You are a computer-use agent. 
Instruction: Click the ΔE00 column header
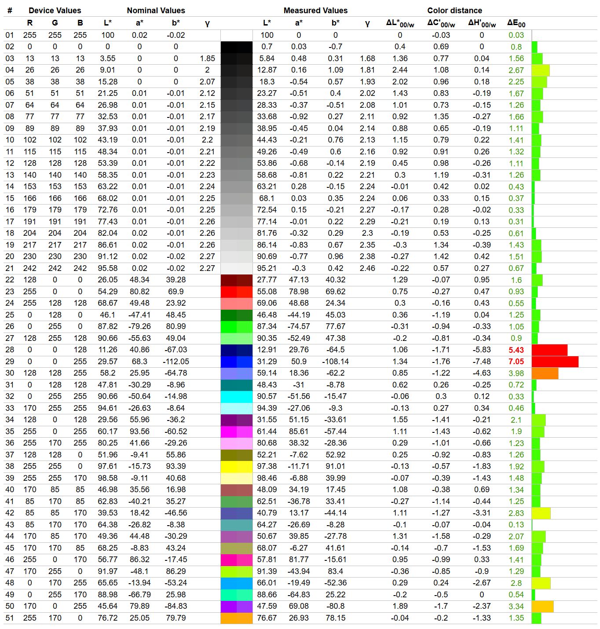tap(516, 23)
